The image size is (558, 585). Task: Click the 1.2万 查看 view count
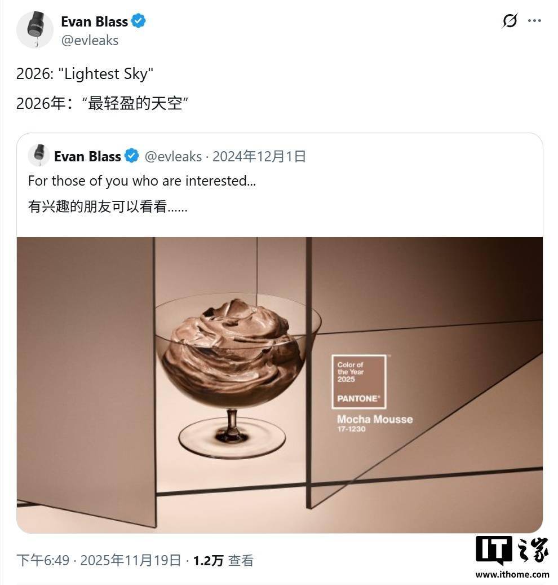click(x=223, y=560)
